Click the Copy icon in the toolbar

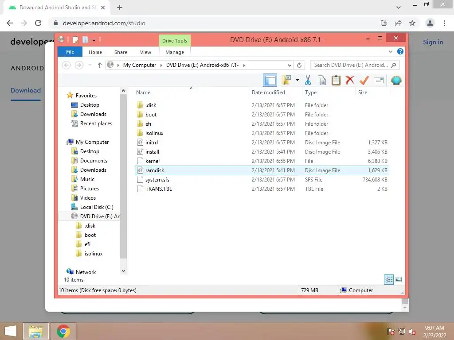point(322,80)
